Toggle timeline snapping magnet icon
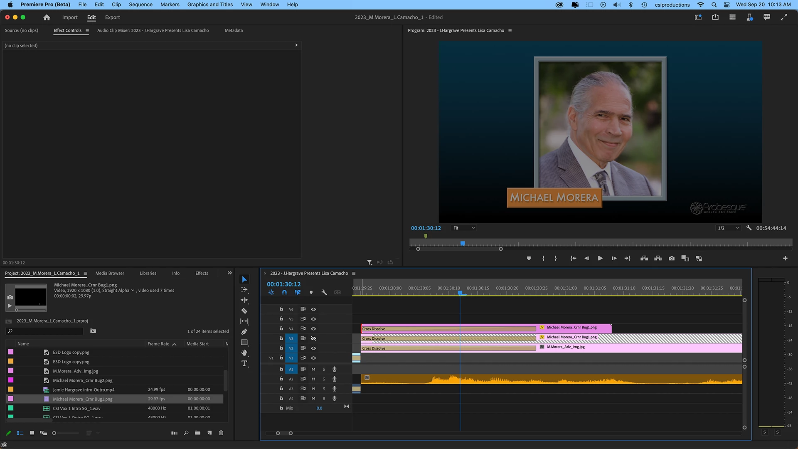 [284, 292]
